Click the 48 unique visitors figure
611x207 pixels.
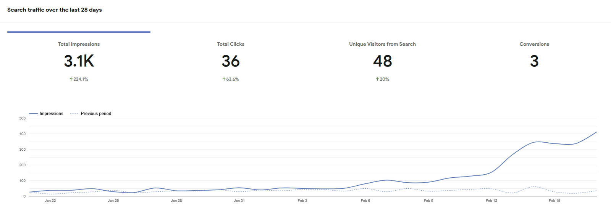(382, 61)
